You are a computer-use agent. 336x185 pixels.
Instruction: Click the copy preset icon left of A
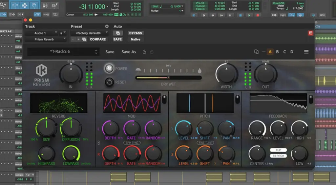coord(256,52)
